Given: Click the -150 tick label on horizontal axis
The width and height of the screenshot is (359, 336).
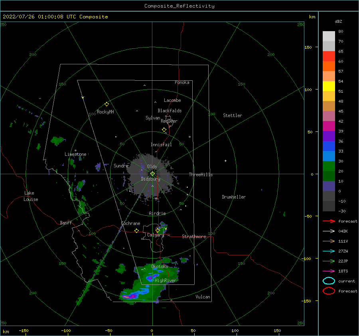Looking at the screenshot, I should (24, 330).
